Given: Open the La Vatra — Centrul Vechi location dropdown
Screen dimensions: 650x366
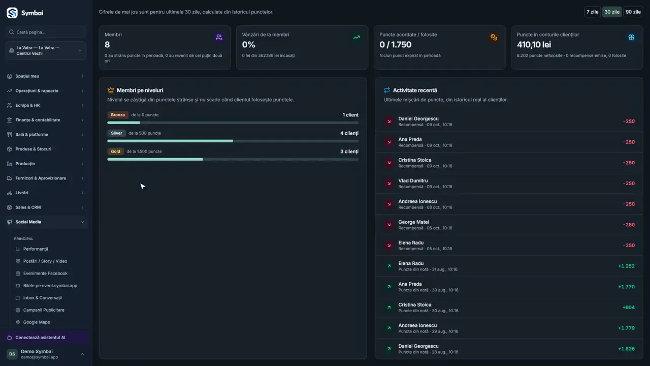Looking at the screenshot, I should point(46,51).
